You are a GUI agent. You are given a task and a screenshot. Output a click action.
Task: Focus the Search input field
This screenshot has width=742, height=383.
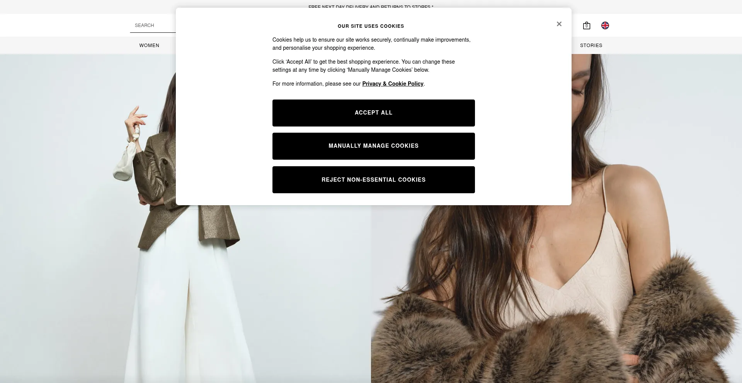click(153, 25)
